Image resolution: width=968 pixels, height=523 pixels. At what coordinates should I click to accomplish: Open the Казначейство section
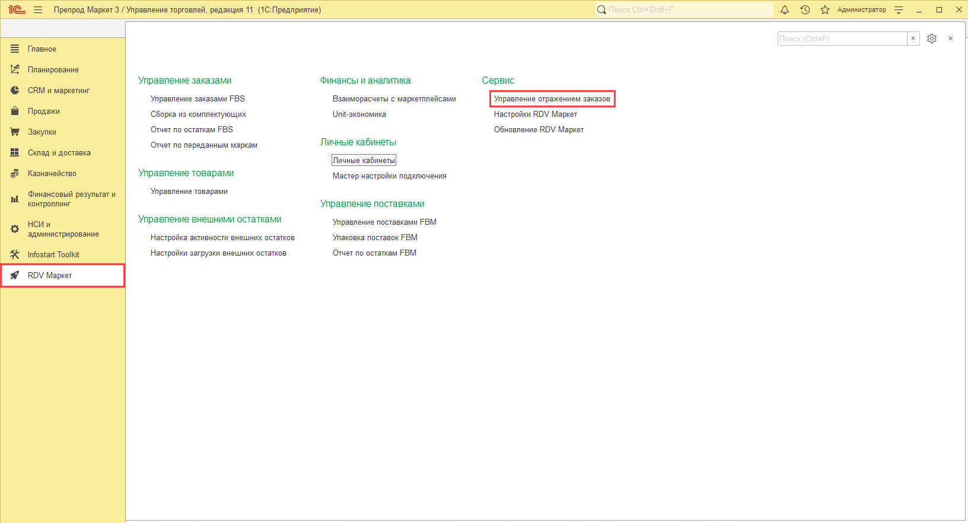pyautogui.click(x=63, y=173)
